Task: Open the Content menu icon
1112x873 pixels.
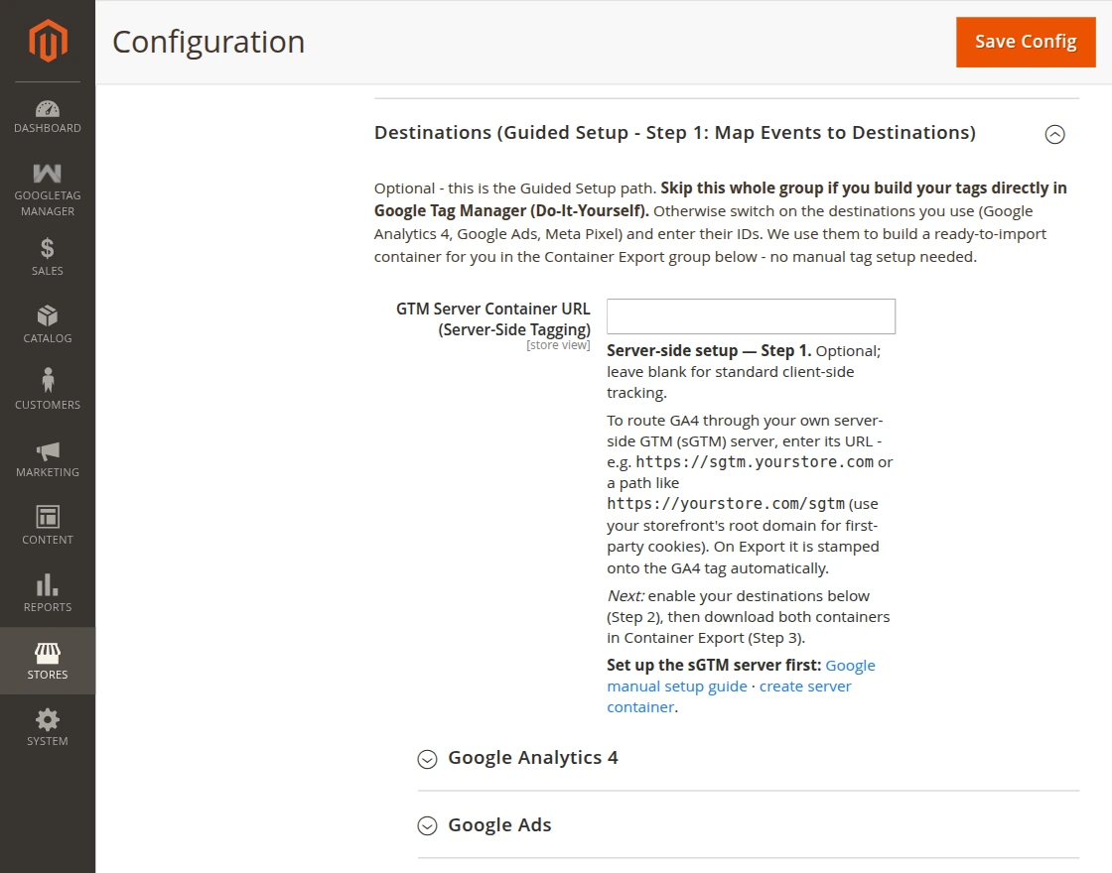Action: pos(48,517)
